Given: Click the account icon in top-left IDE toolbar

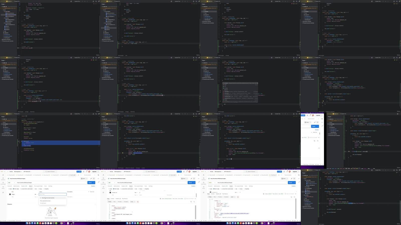Looking at the screenshot, I should coord(93,1).
